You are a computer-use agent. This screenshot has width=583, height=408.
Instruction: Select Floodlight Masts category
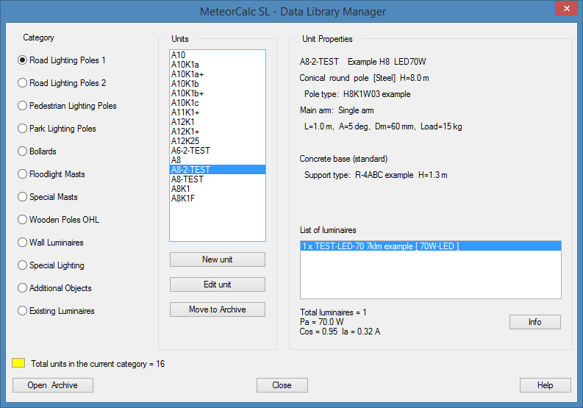click(x=51, y=174)
